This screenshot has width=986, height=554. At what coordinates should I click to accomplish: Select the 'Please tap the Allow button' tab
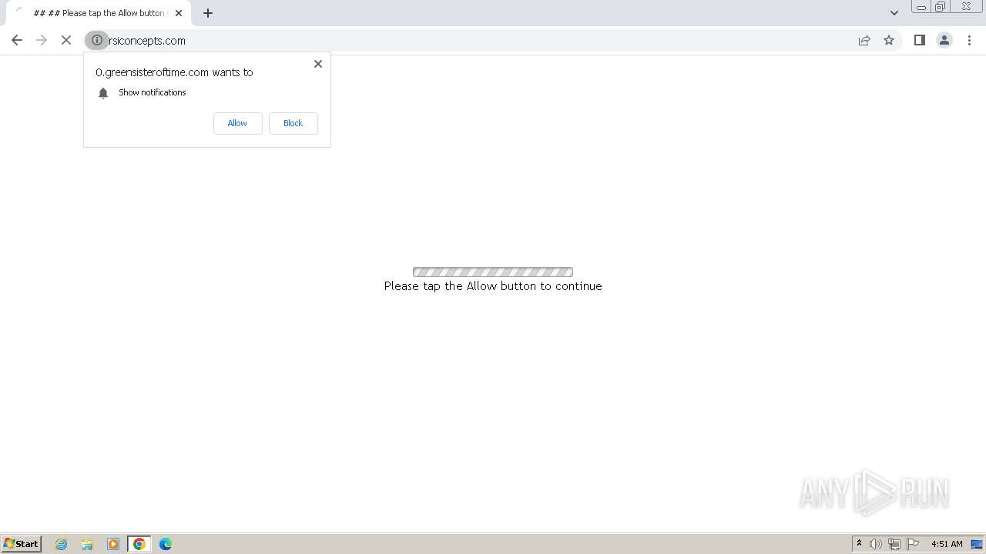(x=97, y=13)
